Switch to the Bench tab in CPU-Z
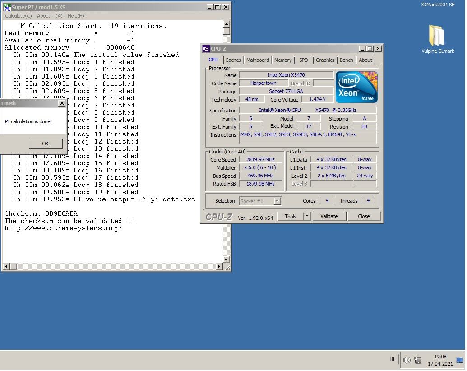467x371 pixels. click(x=346, y=60)
